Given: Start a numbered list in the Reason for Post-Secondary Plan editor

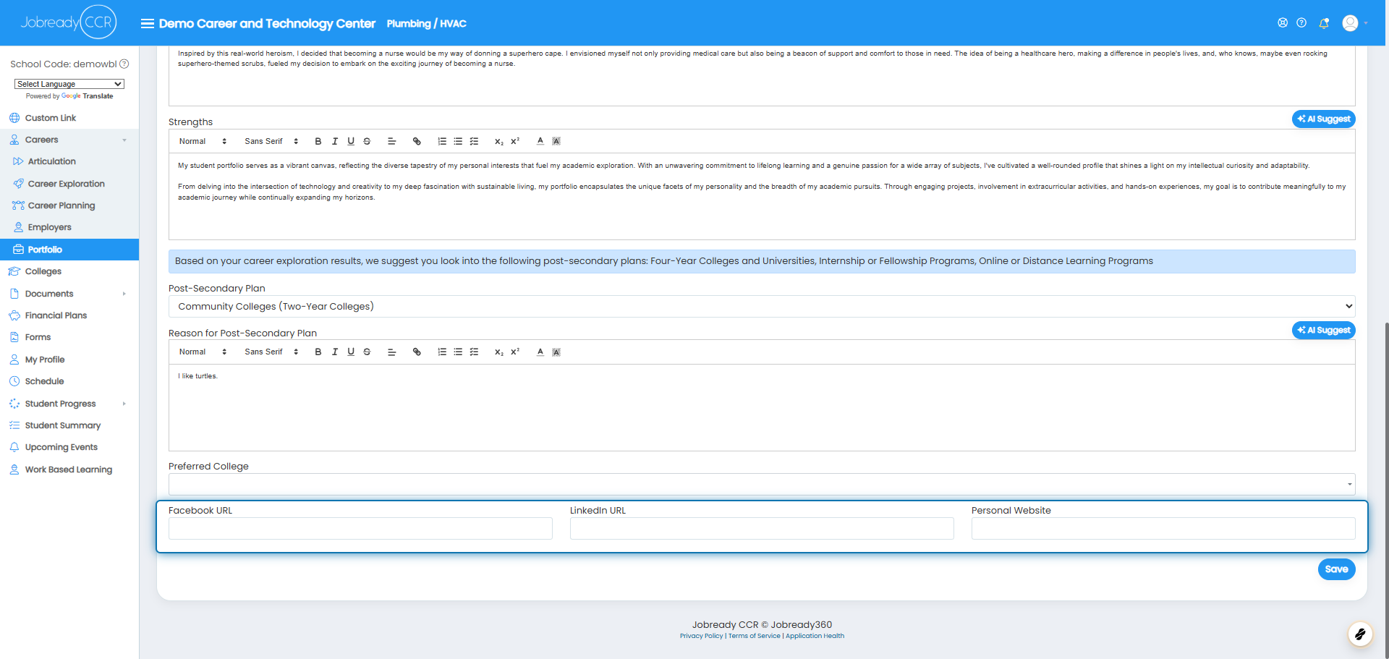Looking at the screenshot, I should pyautogui.click(x=442, y=352).
